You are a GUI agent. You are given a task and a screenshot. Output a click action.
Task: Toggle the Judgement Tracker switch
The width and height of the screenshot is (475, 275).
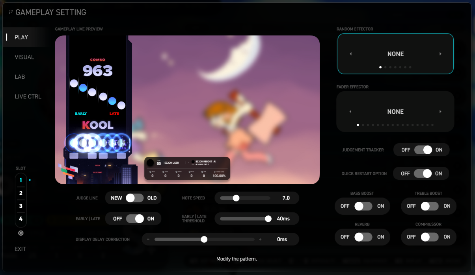coord(423,150)
